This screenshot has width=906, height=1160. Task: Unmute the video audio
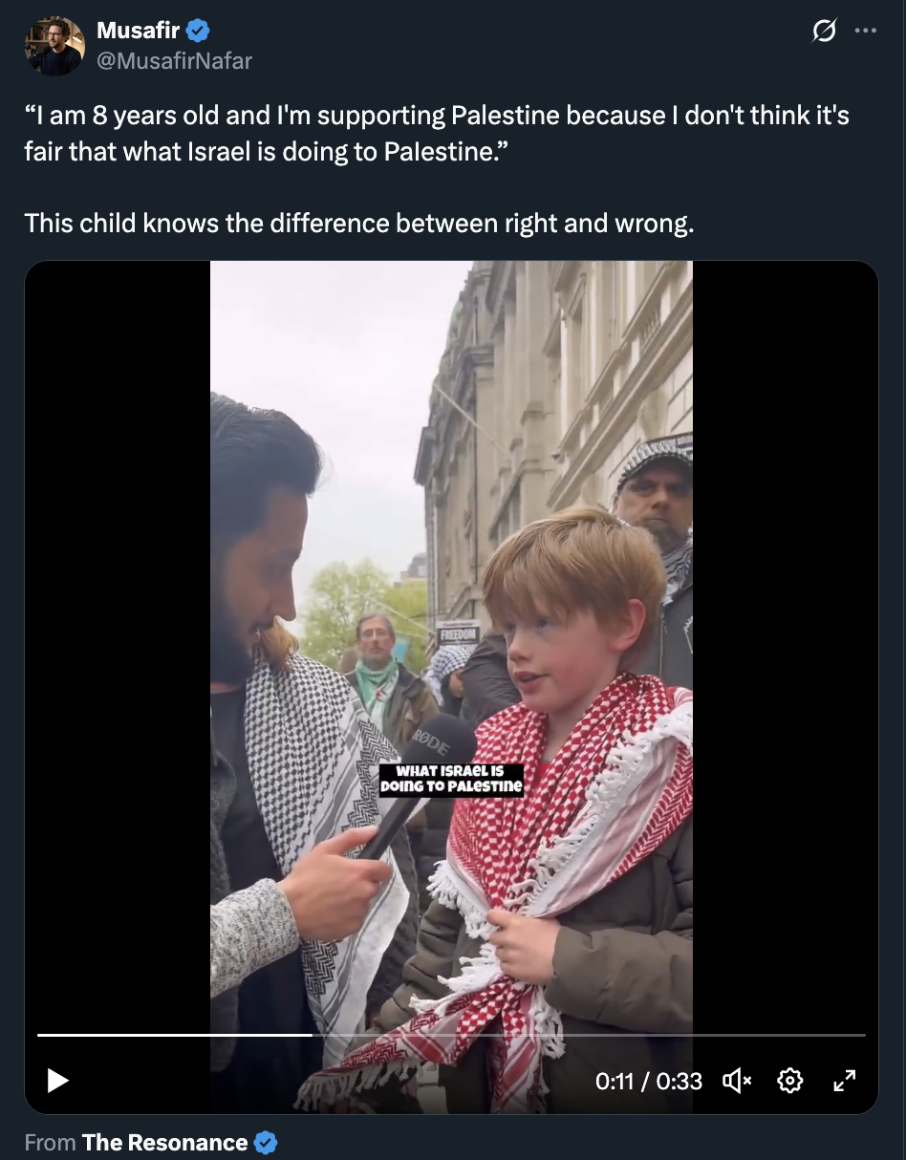(x=737, y=1081)
